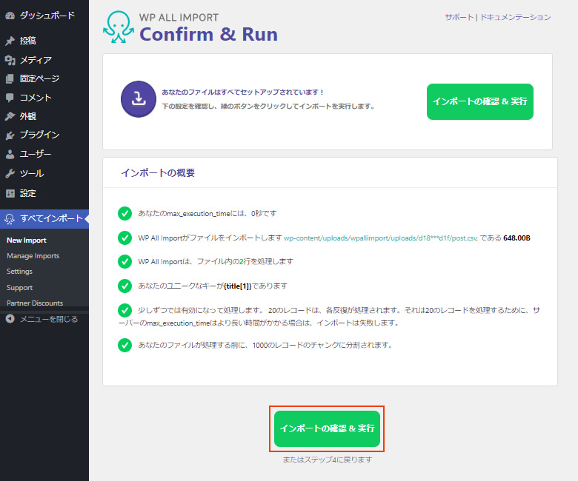Click the WP All Import octopus logo

pyautogui.click(x=119, y=27)
